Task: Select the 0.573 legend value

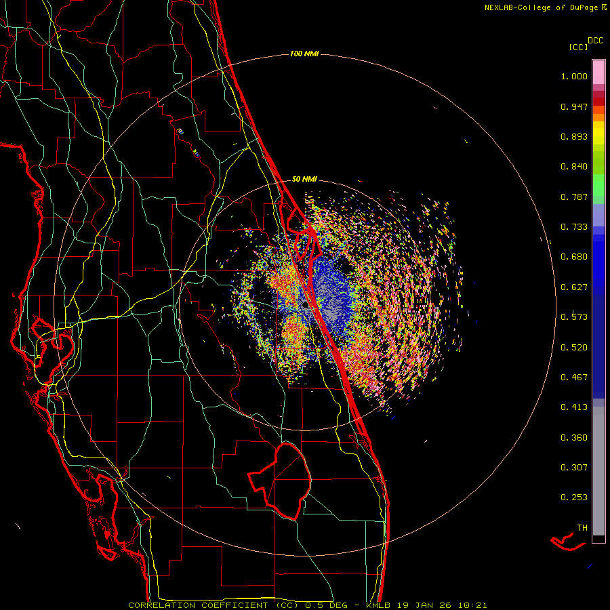Action: coord(574,317)
